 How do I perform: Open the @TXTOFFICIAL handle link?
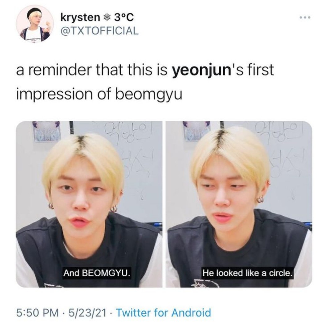[x=99, y=31]
